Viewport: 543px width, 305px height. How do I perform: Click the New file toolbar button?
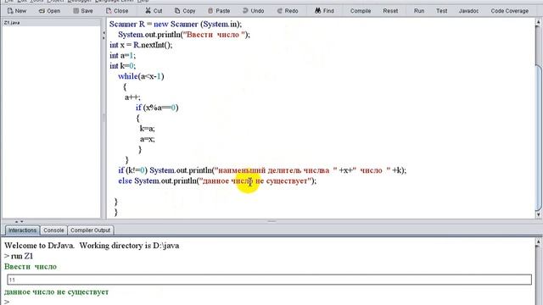[x=17, y=11]
